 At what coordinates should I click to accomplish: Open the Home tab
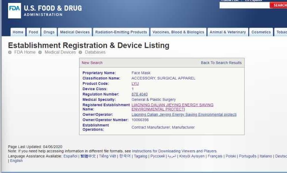click(x=18, y=32)
